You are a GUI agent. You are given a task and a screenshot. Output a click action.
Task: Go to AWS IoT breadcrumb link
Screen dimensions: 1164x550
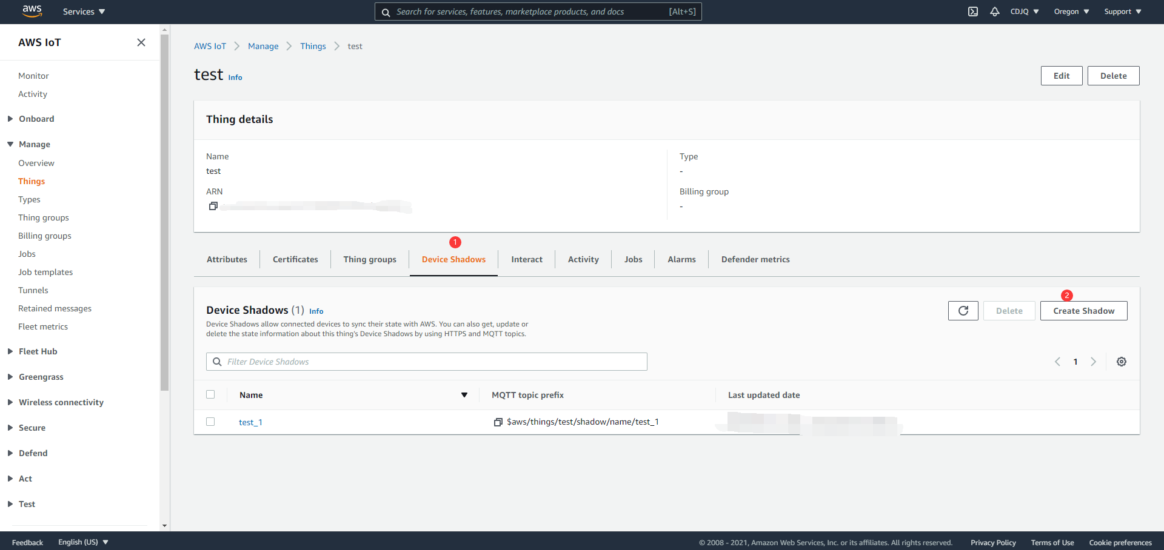(x=210, y=46)
